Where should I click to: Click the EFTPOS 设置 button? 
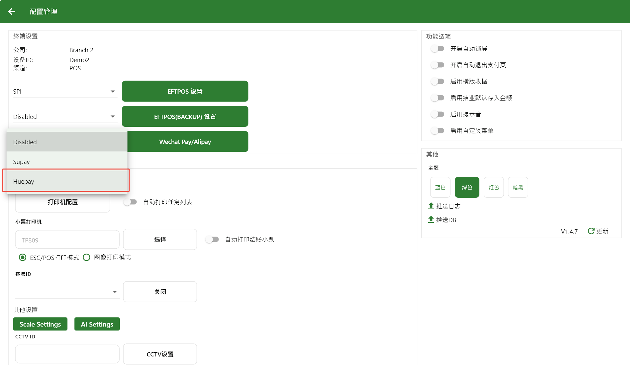pos(185,91)
